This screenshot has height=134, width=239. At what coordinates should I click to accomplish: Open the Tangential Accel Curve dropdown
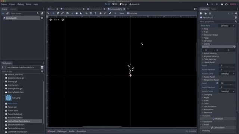(x=227, y=91)
